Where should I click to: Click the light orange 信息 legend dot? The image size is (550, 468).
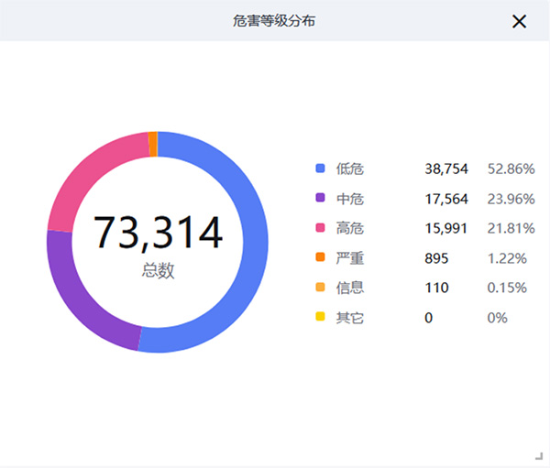tap(320, 288)
